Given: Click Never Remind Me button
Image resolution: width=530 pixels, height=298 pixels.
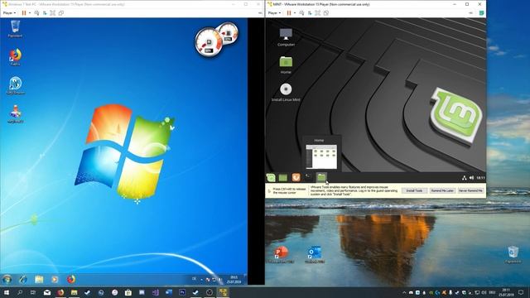Looking at the screenshot, I should pyautogui.click(x=470, y=191).
